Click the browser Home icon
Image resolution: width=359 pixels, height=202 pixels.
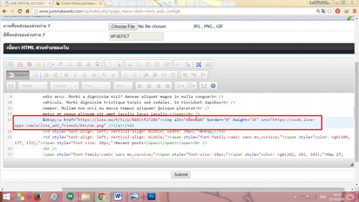point(28,11)
